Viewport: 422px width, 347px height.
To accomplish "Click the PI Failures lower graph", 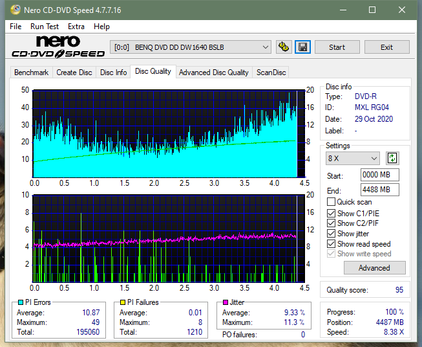I will click(x=169, y=238).
